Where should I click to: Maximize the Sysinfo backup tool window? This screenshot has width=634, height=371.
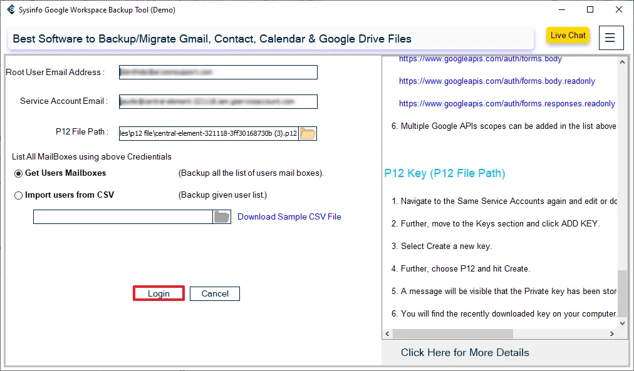590,9
